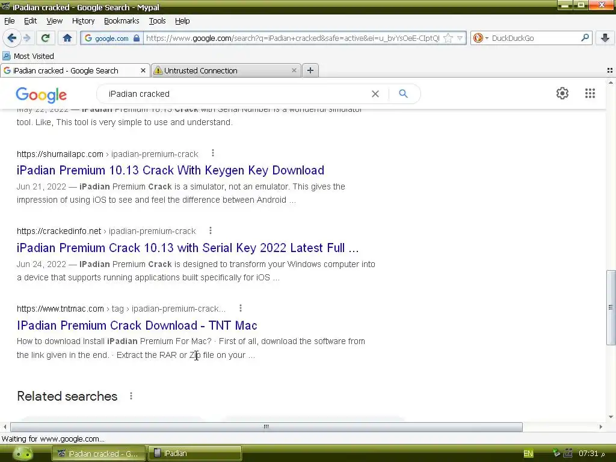
Task: Select the iPadian cracked - Google Search tab
Action: click(x=75, y=71)
